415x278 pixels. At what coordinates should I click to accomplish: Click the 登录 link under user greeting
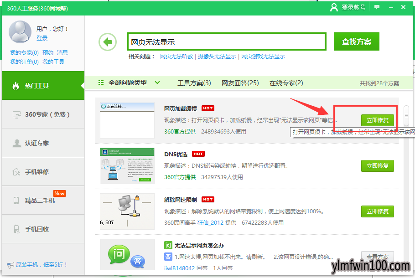[42, 38]
